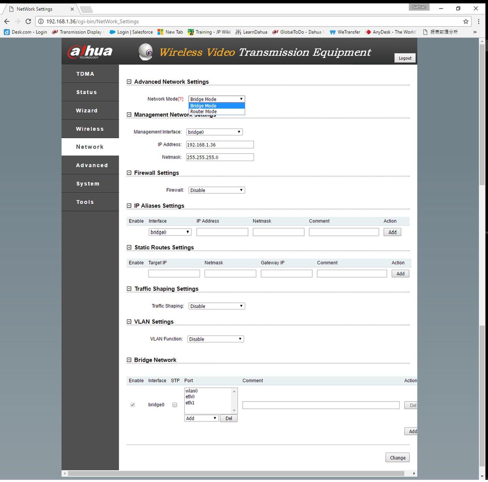Toggle bridge0 STP checkbox
This screenshot has height=482, width=488.
click(x=175, y=405)
